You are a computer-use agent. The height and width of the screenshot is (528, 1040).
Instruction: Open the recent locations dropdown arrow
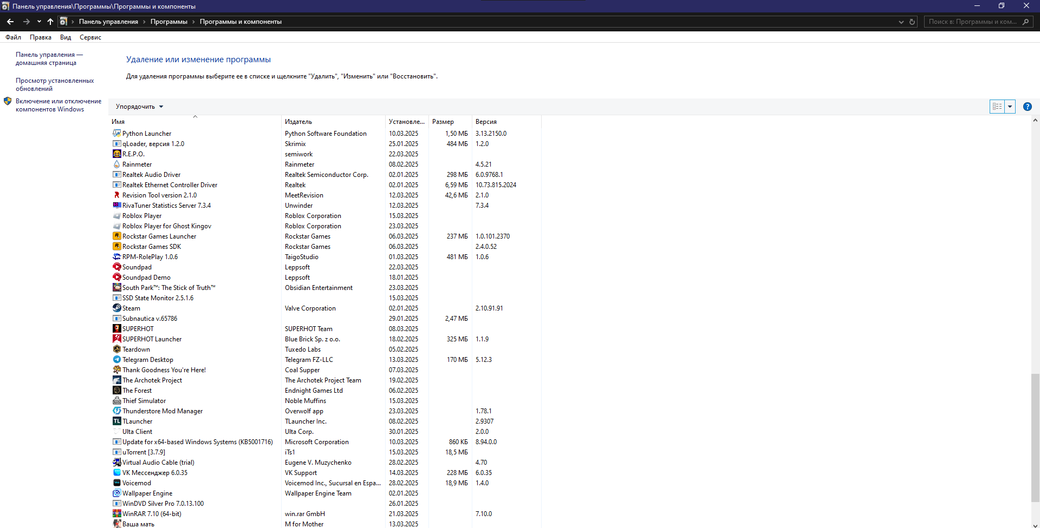click(39, 22)
